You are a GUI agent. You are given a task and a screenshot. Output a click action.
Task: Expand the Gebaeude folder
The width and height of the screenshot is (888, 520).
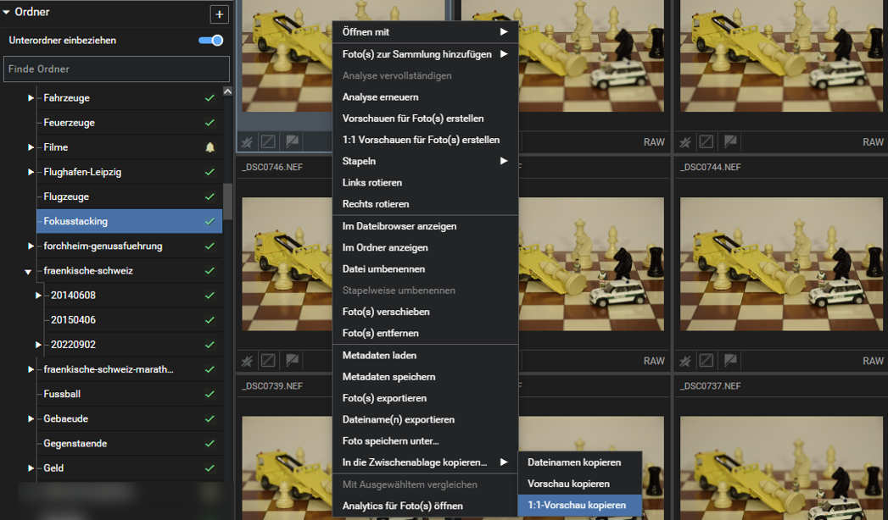tap(31, 419)
